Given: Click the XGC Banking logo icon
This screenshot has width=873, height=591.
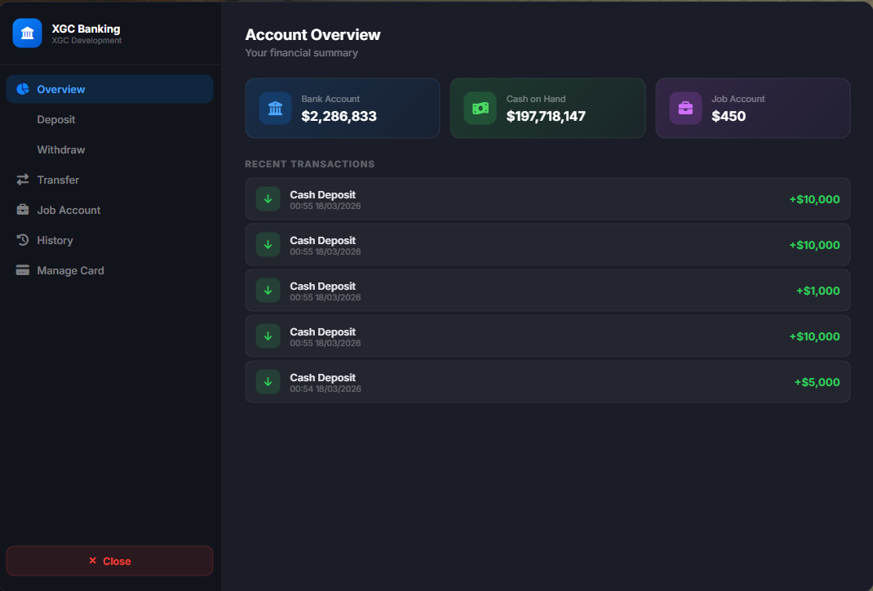Looking at the screenshot, I should pyautogui.click(x=27, y=33).
